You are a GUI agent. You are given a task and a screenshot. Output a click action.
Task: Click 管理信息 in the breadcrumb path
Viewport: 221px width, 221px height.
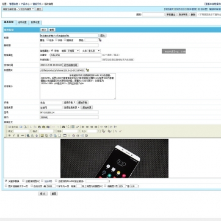13,4
